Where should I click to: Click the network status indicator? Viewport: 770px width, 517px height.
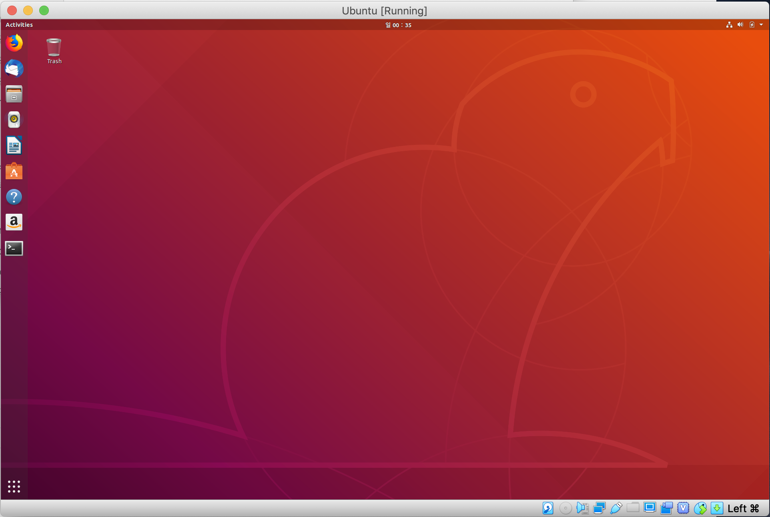[729, 25]
